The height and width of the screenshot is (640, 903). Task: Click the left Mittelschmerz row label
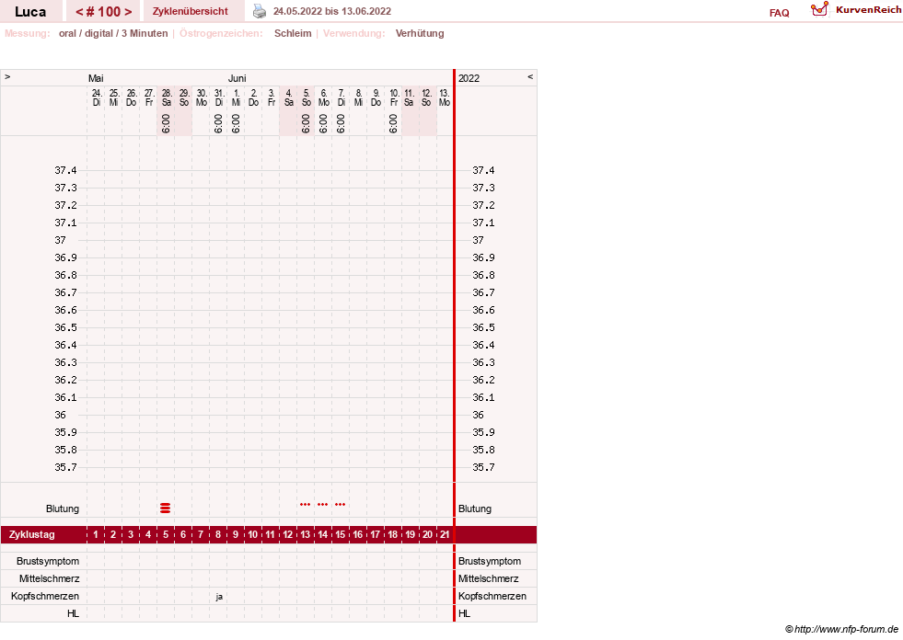[49, 578]
